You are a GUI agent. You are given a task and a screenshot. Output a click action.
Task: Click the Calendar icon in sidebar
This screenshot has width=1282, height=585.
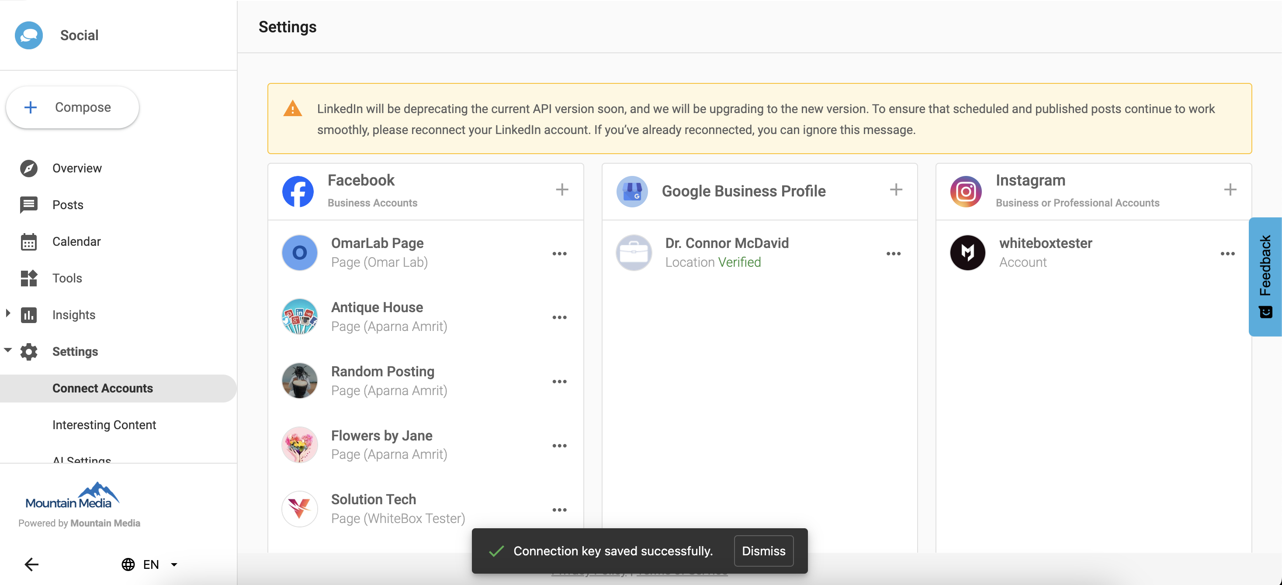[x=29, y=242]
